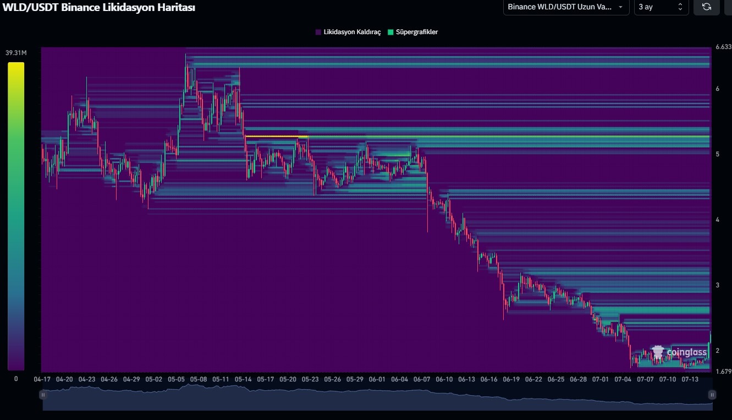Click the purple Likidasyon Kaldıraç legend swatch
The width and height of the screenshot is (732, 420).
coord(318,32)
